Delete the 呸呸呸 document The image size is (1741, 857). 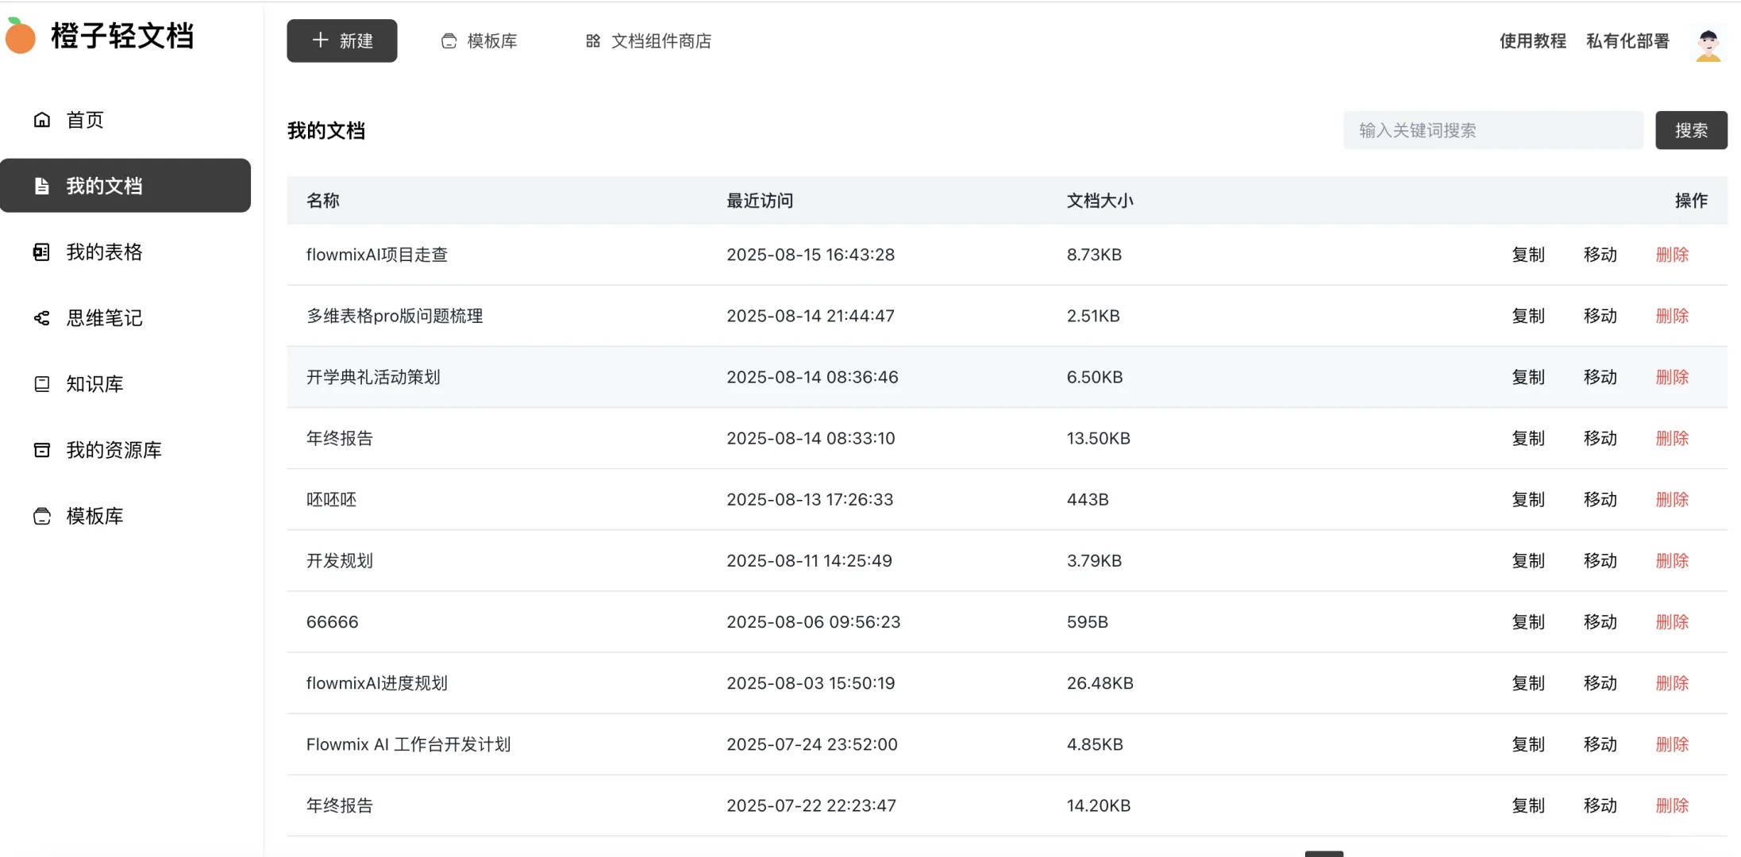(x=1673, y=499)
